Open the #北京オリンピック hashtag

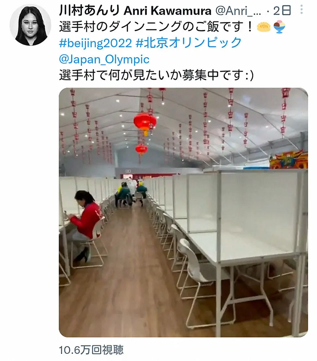(x=189, y=43)
